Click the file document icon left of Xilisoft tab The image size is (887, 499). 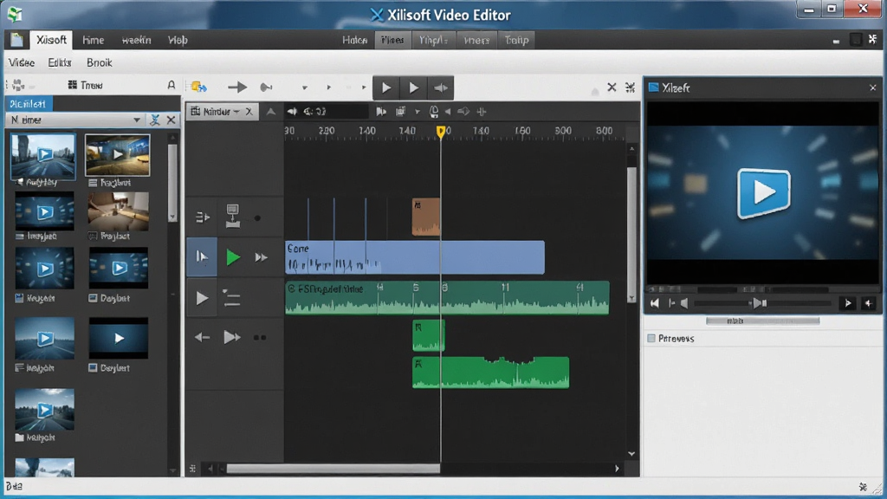coord(16,40)
